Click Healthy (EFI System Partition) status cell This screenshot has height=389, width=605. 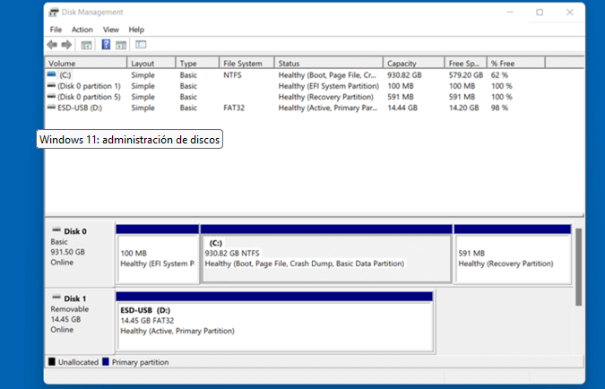(329, 86)
